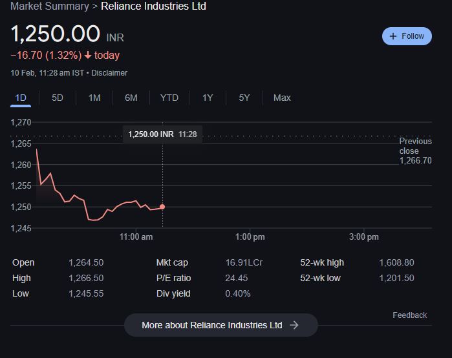Open the 1Y chart range
The height and width of the screenshot is (358, 452).
[208, 98]
